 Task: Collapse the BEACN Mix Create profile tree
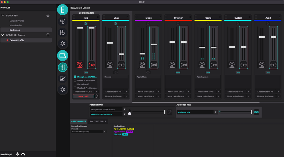[x=3, y=35]
